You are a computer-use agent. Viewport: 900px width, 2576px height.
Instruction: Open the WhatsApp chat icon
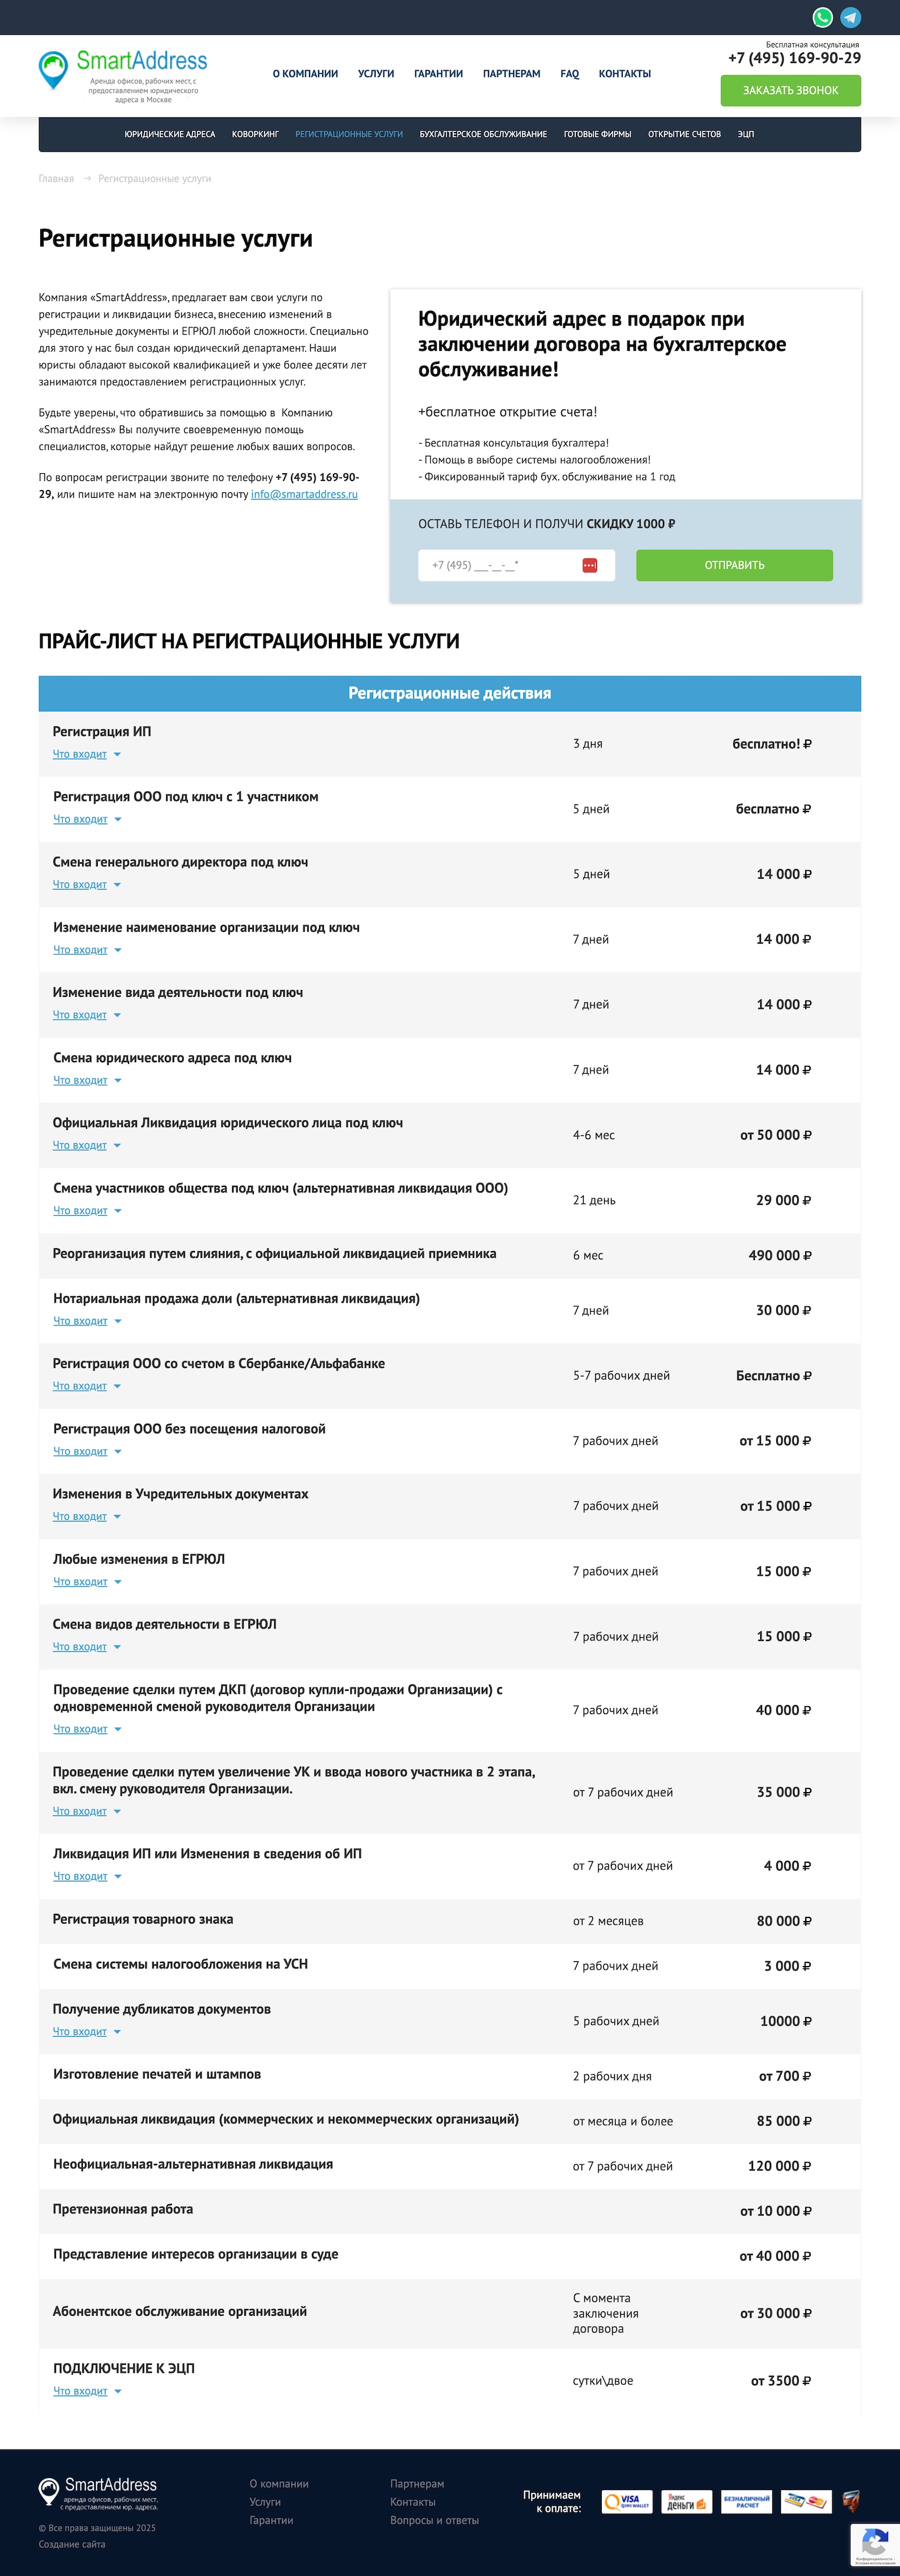pyautogui.click(x=822, y=17)
